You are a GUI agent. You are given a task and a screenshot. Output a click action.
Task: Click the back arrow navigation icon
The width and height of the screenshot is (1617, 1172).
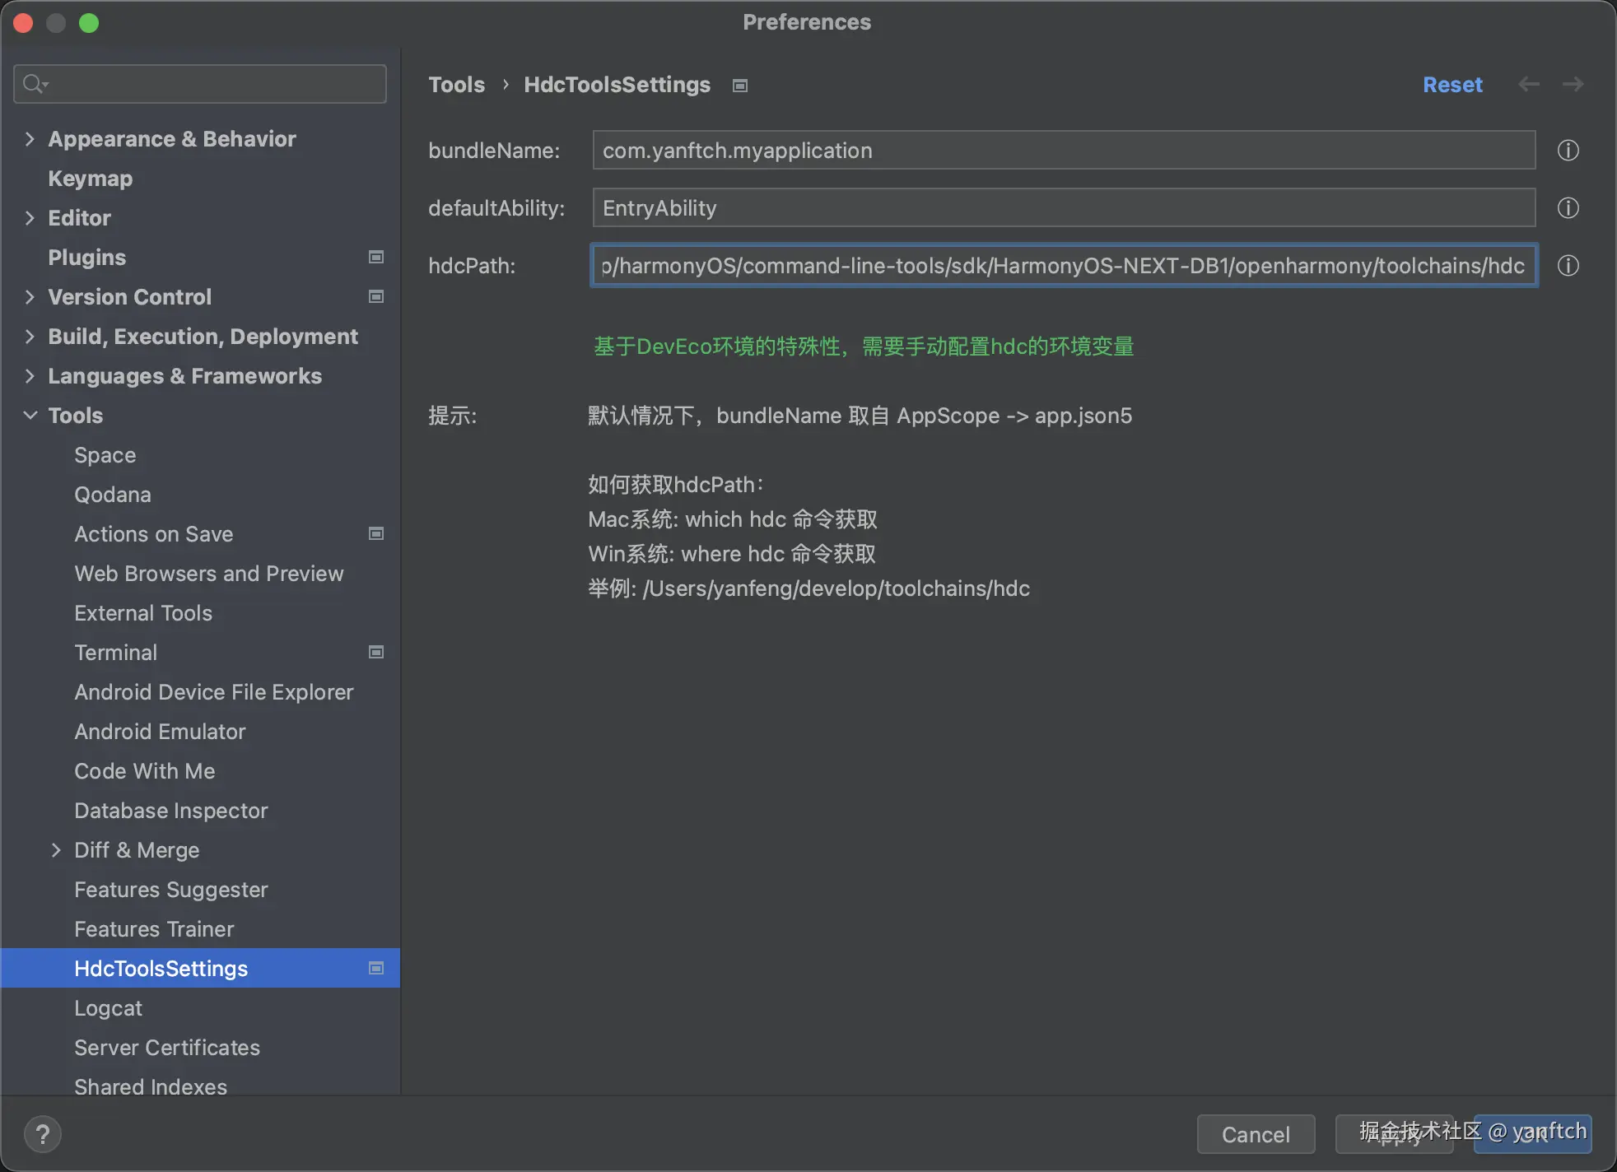1528,85
